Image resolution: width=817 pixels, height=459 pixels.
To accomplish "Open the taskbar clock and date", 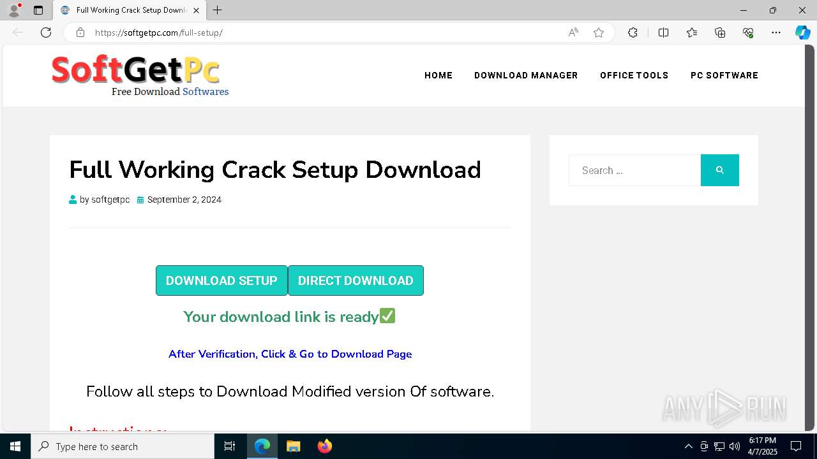I will (x=763, y=446).
